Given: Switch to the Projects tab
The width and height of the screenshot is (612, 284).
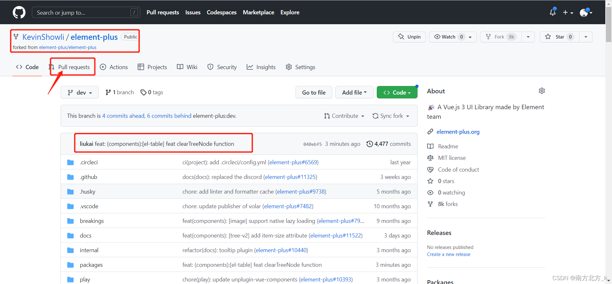Looking at the screenshot, I should [152, 67].
